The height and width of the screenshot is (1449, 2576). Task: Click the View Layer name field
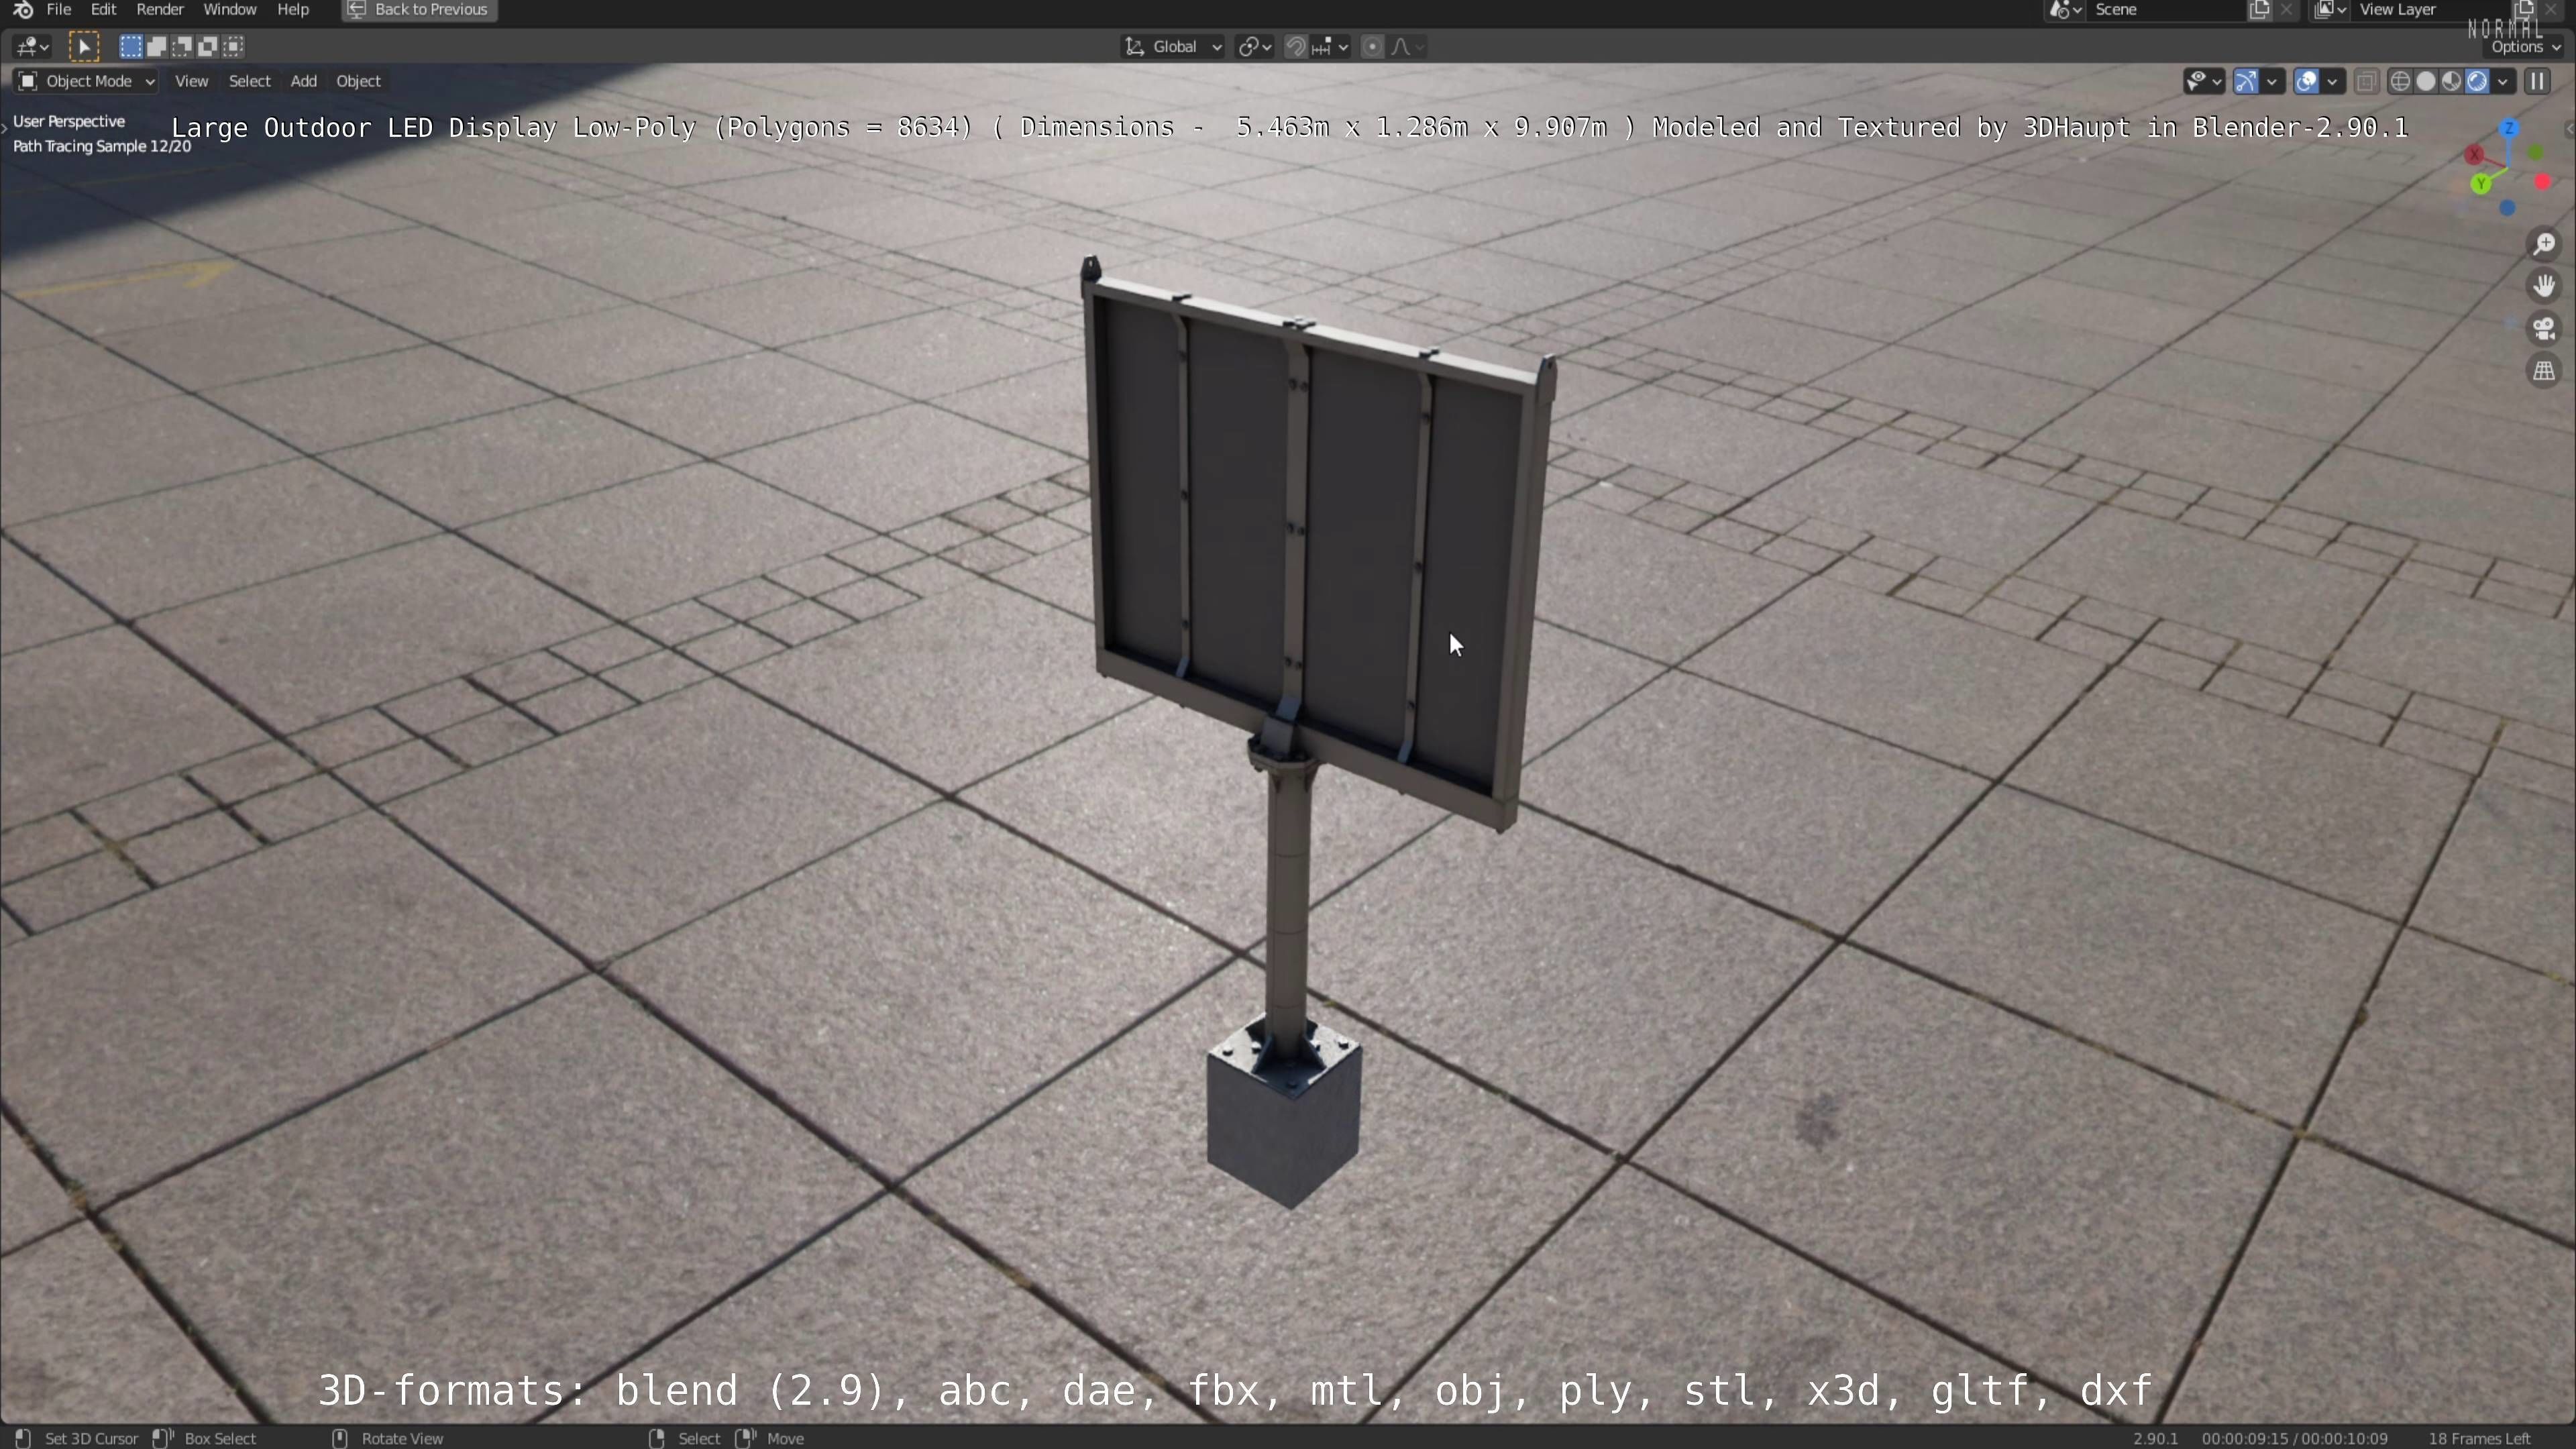point(2430,10)
